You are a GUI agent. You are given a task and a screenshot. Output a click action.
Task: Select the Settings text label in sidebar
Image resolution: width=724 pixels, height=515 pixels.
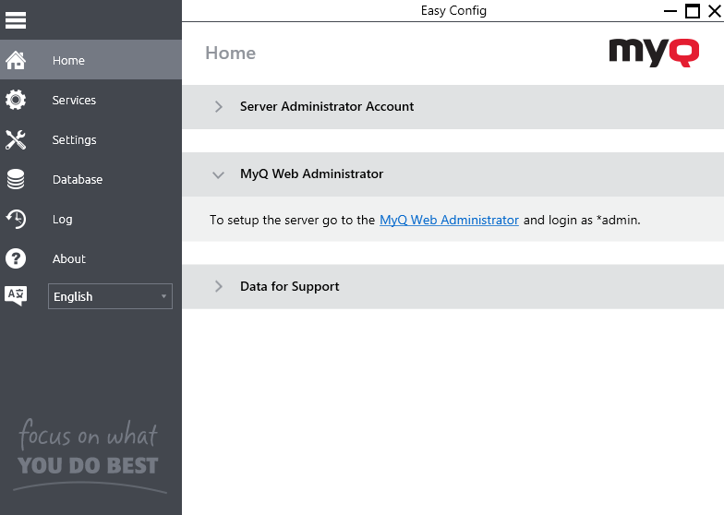[x=74, y=139]
